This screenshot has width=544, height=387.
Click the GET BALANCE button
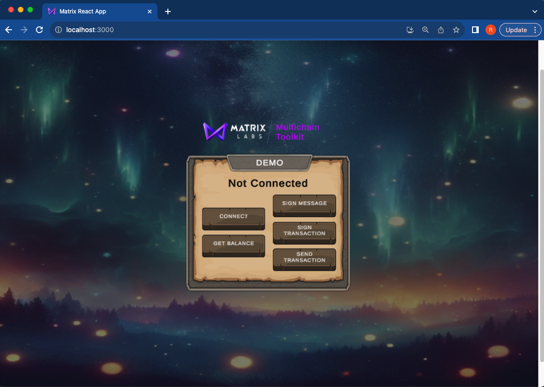pos(234,246)
